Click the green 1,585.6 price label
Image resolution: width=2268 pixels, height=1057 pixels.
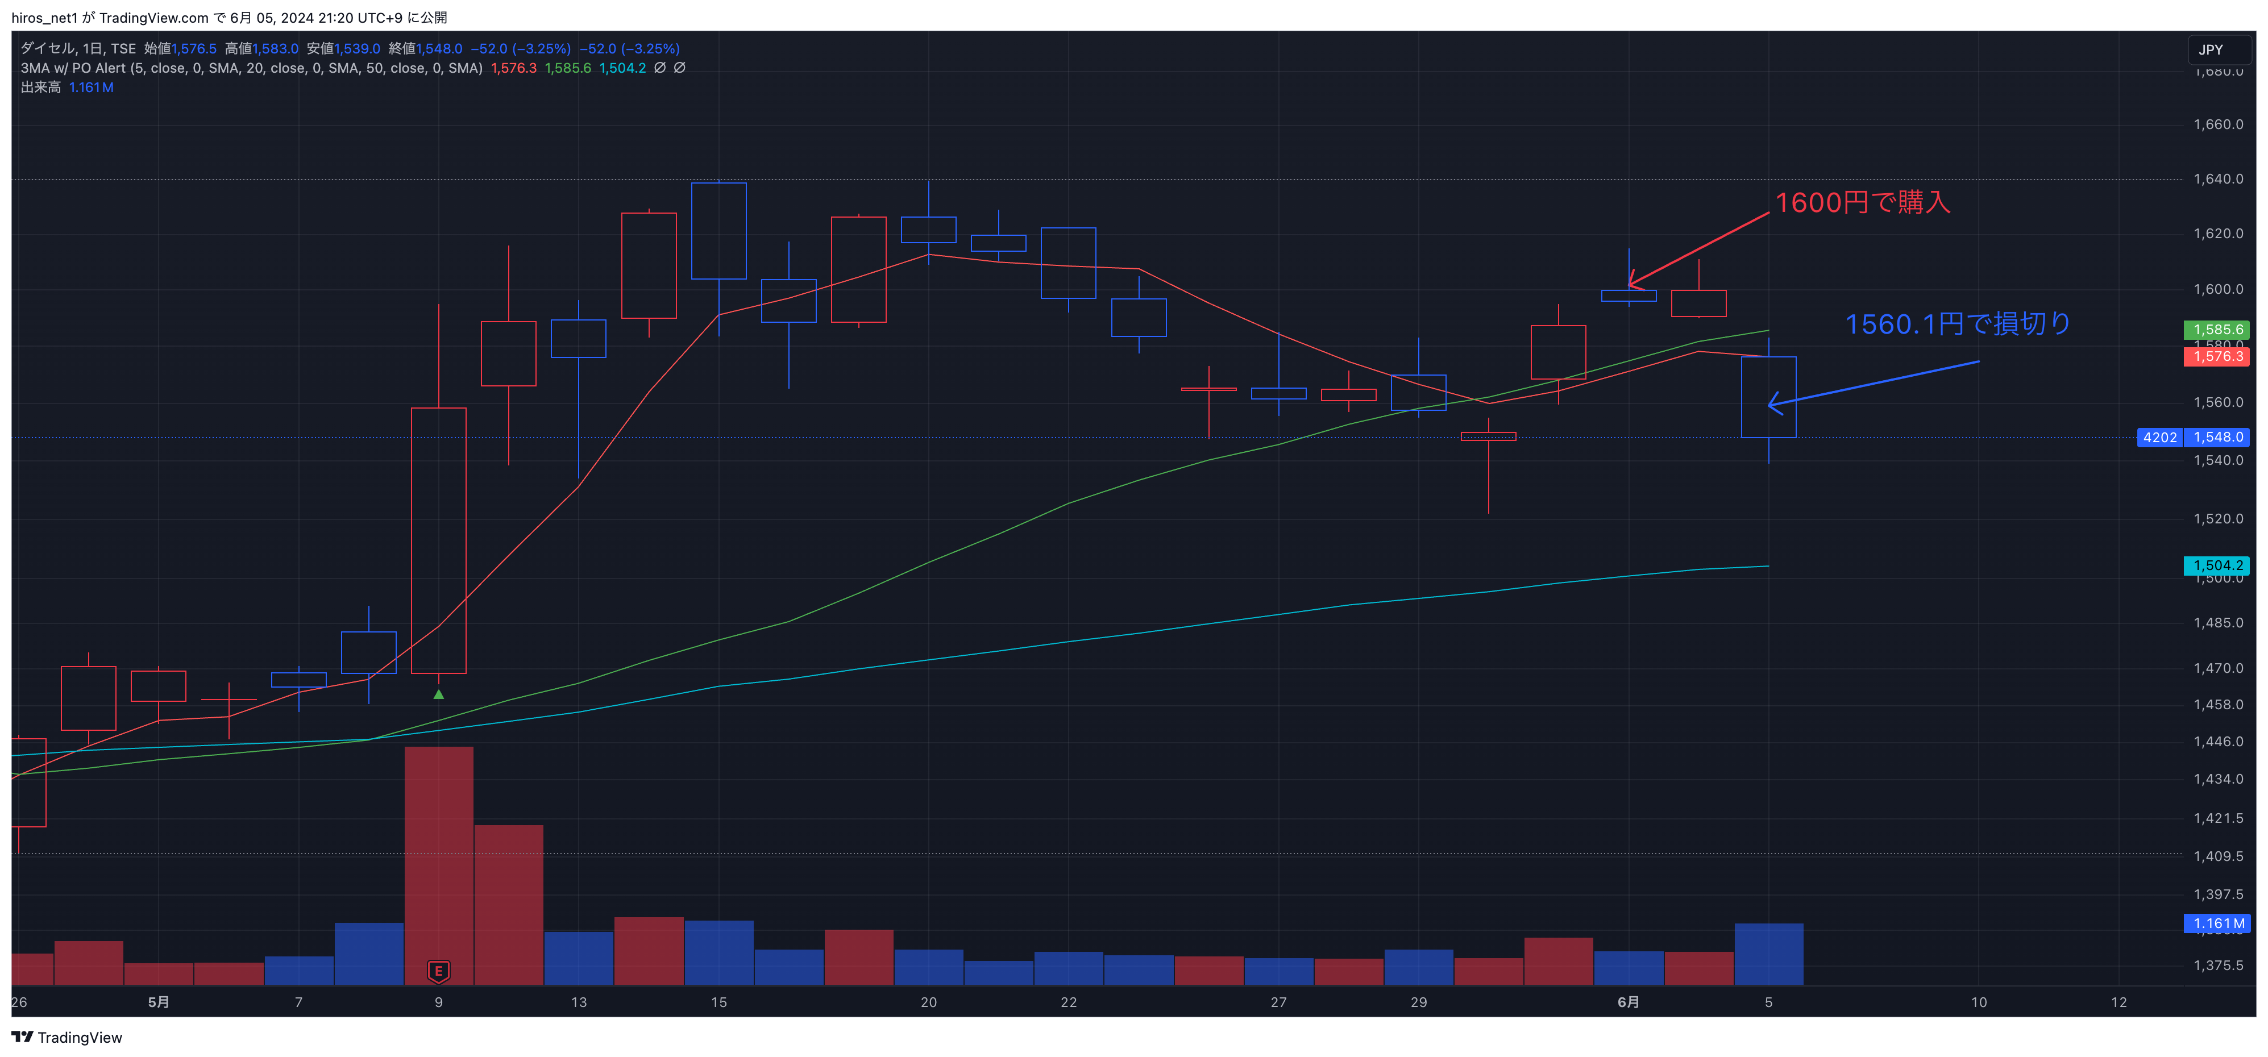(2217, 330)
